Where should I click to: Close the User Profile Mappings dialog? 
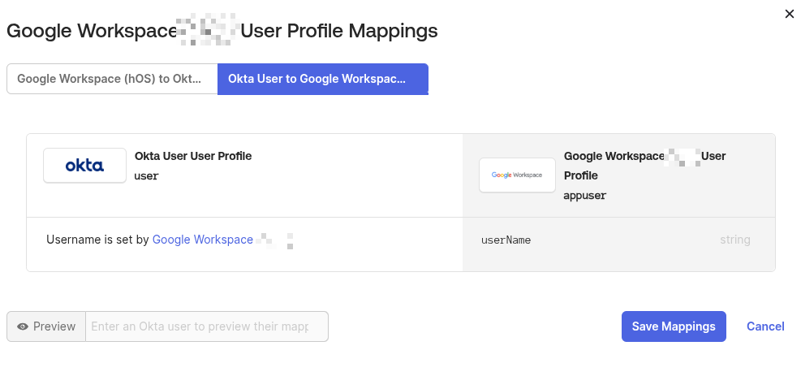pyautogui.click(x=789, y=14)
